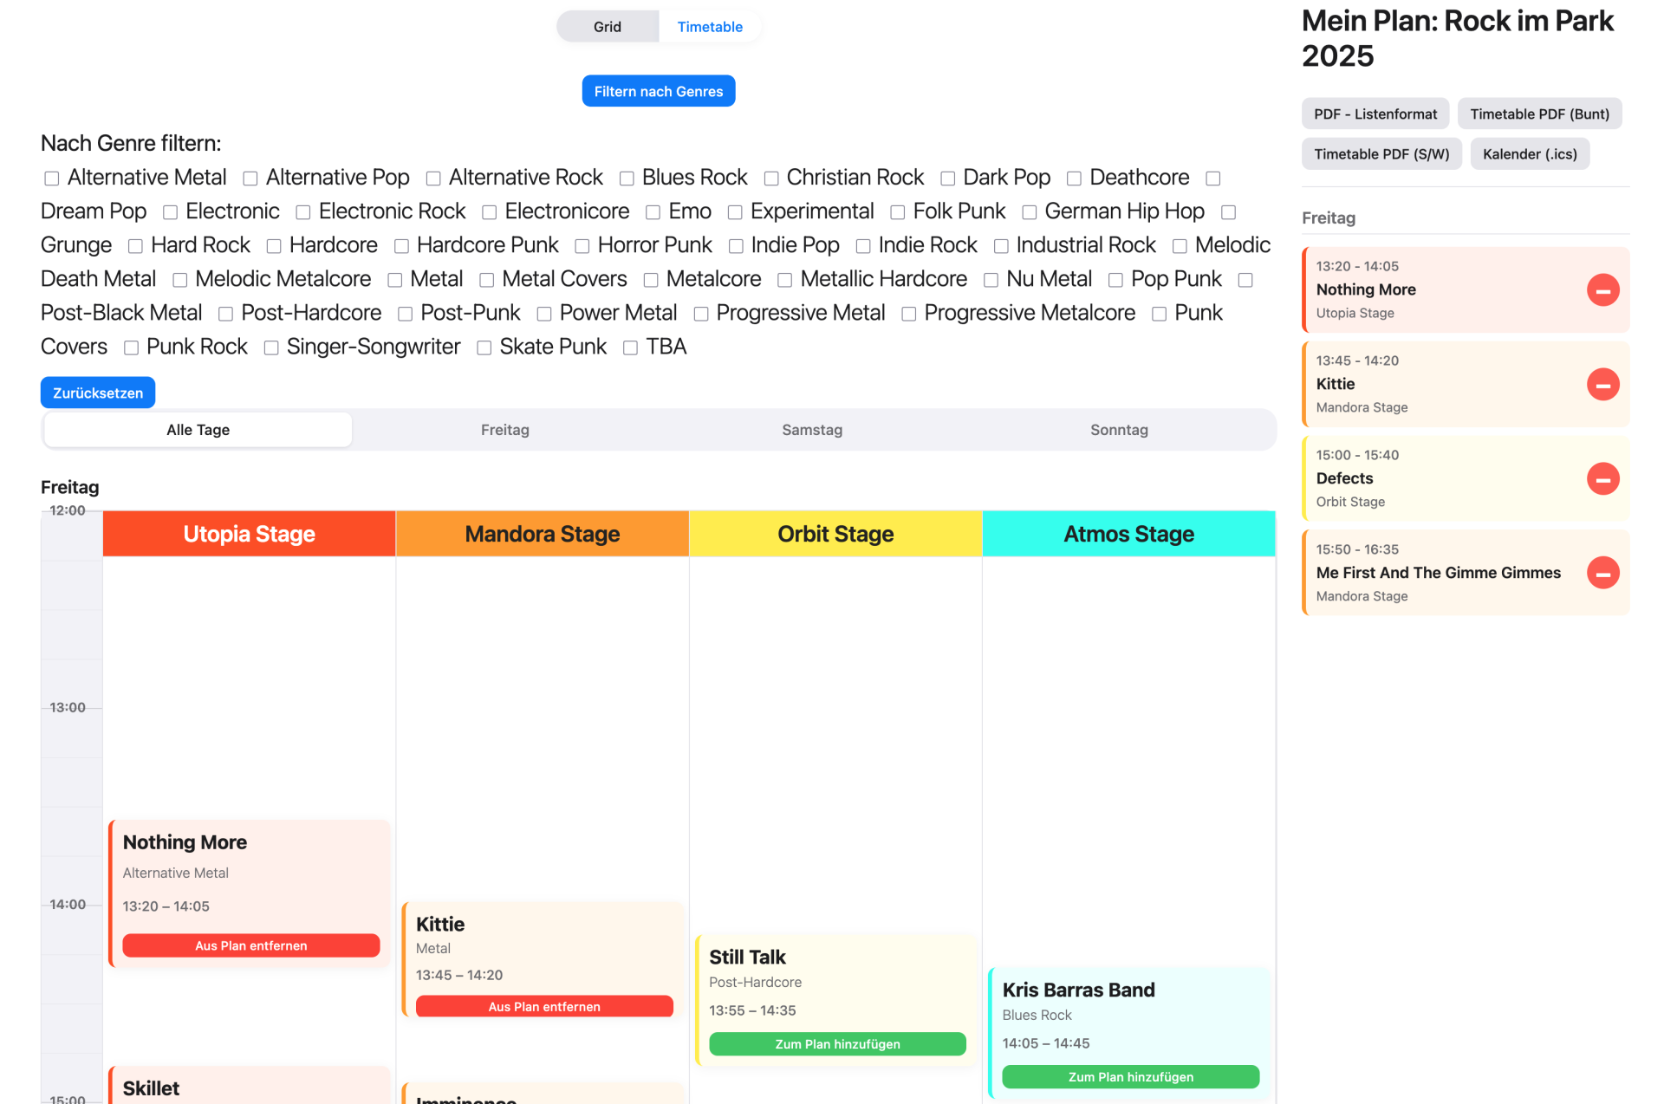Enable the Blues Rock genre filter
Screen dimensions: 1664x1104
[x=627, y=177]
